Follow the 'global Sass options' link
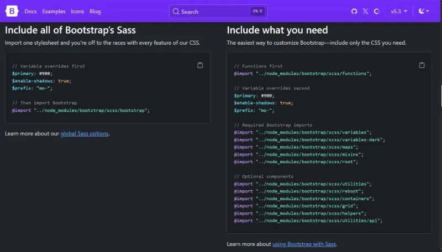The image size is (442, 252). (x=85, y=133)
